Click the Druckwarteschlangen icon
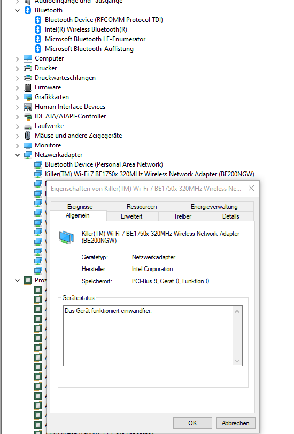The image size is (294, 434). [x=28, y=78]
